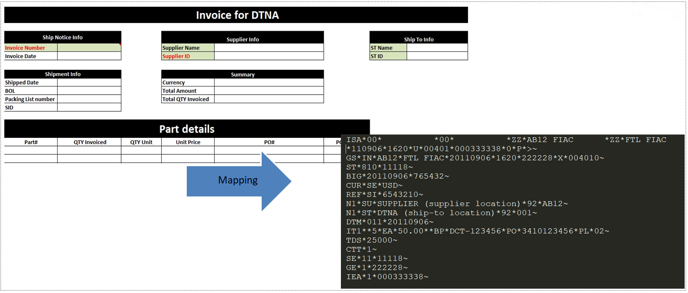The height and width of the screenshot is (293, 688).
Task: Click the "BOL" label
Action: [x=10, y=91]
